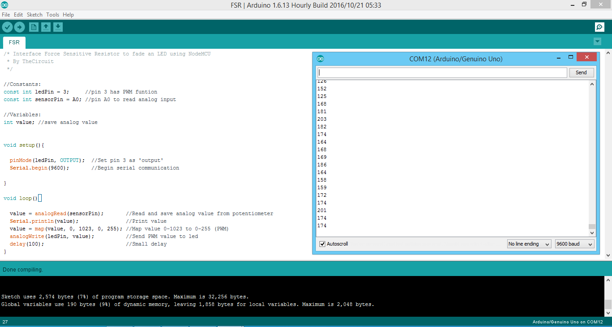This screenshot has height=327, width=612.
Task: Click console scrollbar up arrow
Action: [x=608, y=280]
